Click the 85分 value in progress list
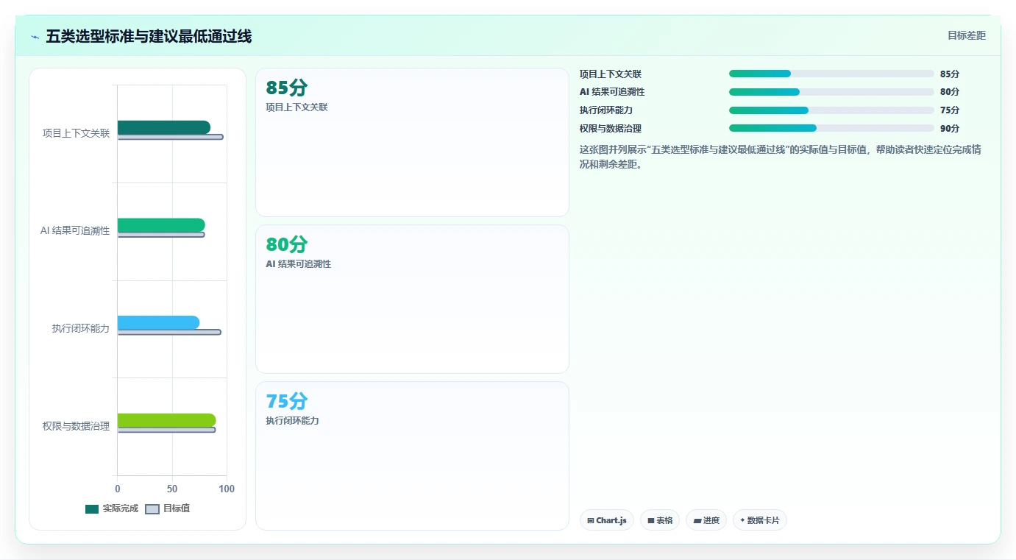This screenshot has height=560, width=1016. pos(950,74)
